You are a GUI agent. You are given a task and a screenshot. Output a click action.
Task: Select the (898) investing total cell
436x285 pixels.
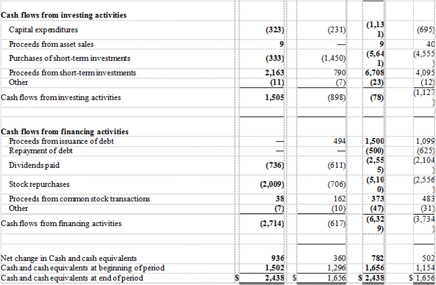coord(335,98)
